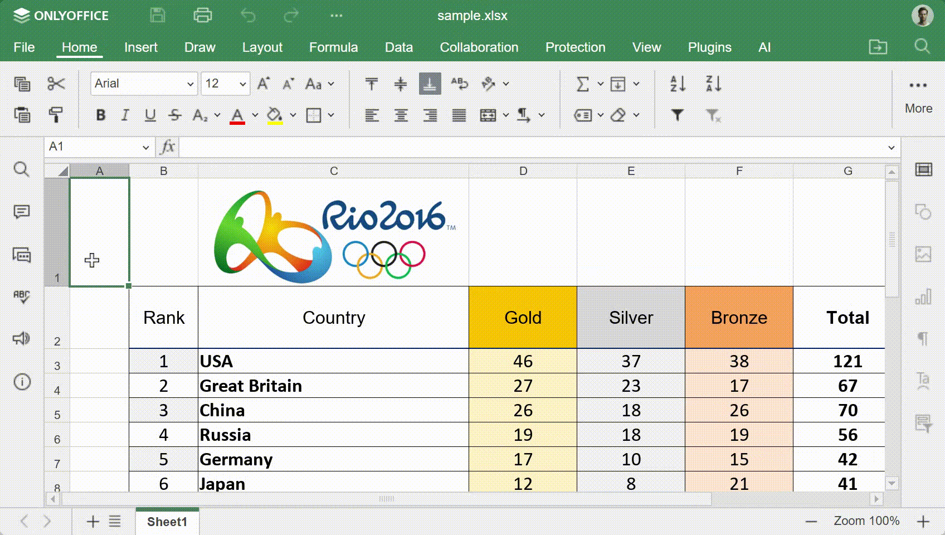945x535 pixels.
Task: Open the Data tab
Action: pyautogui.click(x=399, y=47)
